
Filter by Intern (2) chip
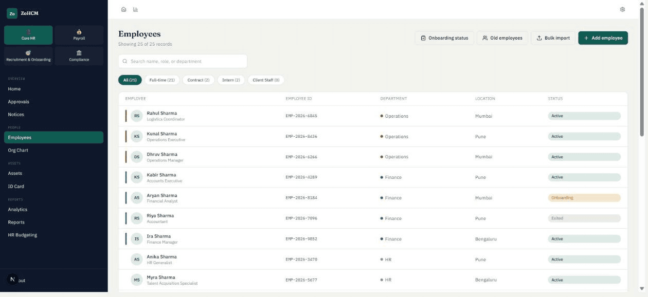(x=231, y=80)
